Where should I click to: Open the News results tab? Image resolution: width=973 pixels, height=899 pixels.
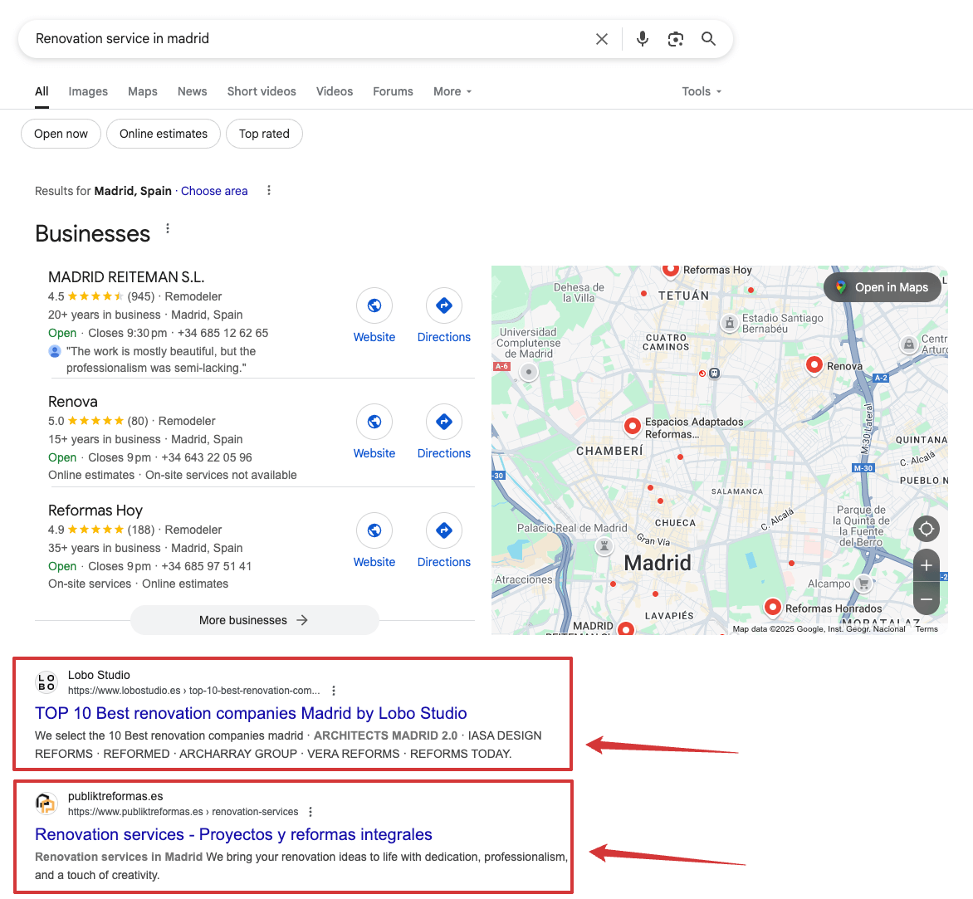192,91
